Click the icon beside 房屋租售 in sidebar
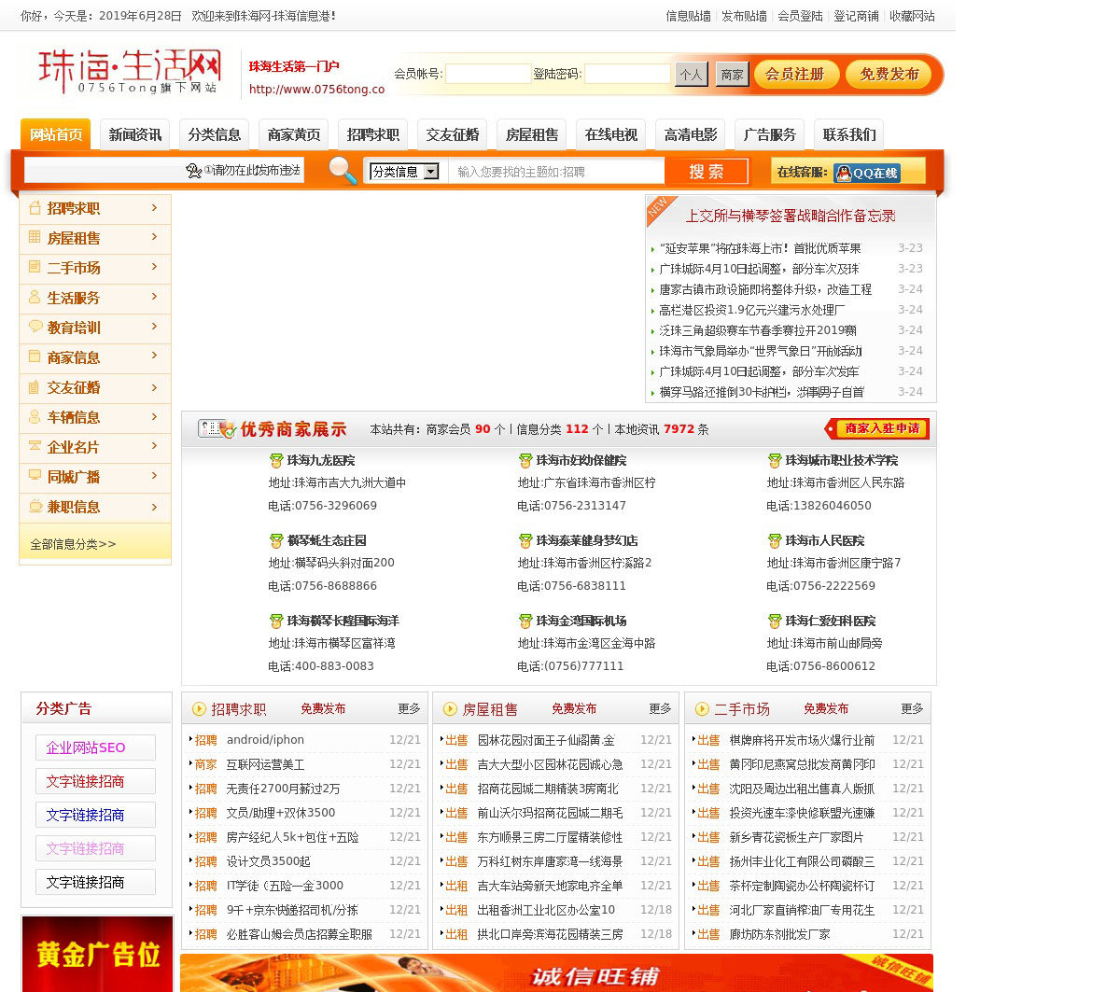Viewport: 1120px width, 992px height. [x=35, y=238]
